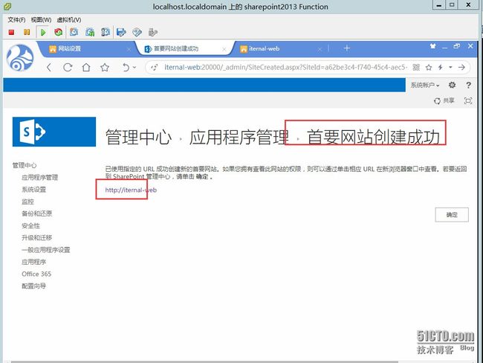Open 应用程序管理 in left navigation
Image resolution: width=483 pixels, height=363 pixels.
click(x=39, y=177)
